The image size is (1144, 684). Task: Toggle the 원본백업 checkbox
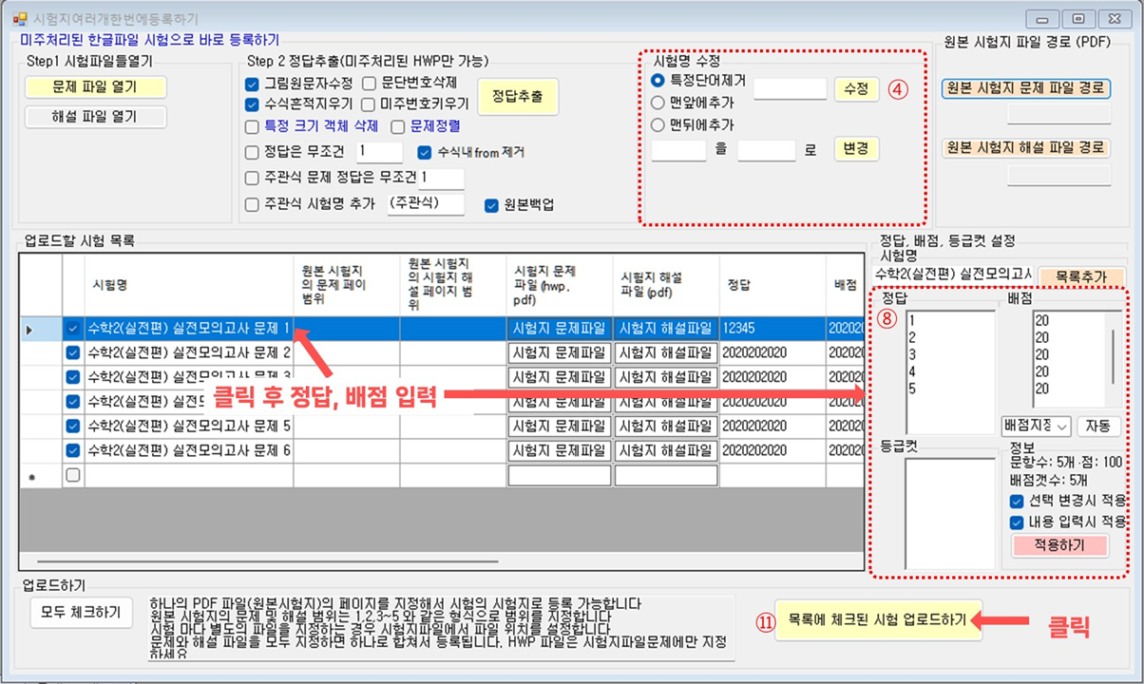[x=492, y=204]
